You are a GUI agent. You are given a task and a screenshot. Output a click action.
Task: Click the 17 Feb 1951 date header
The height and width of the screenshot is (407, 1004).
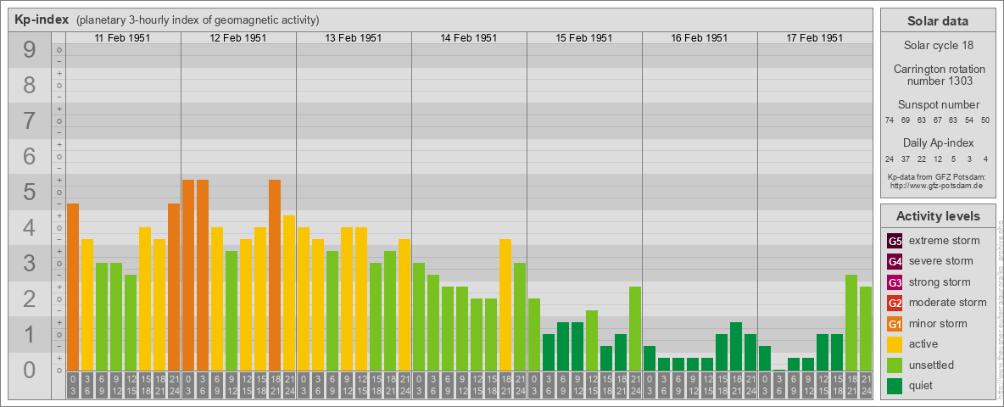[814, 38]
